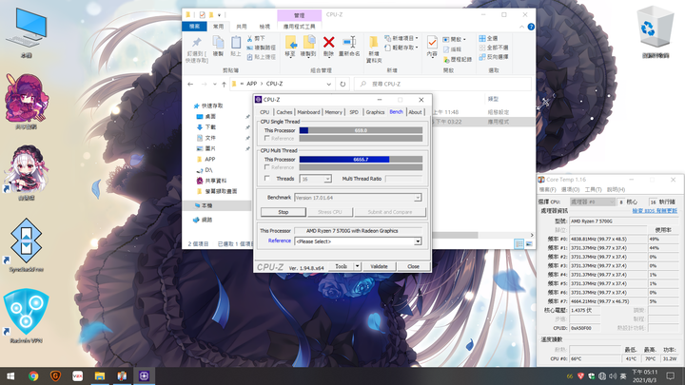
Task: Switch to the Share tab in Explorer
Action: 241,27
